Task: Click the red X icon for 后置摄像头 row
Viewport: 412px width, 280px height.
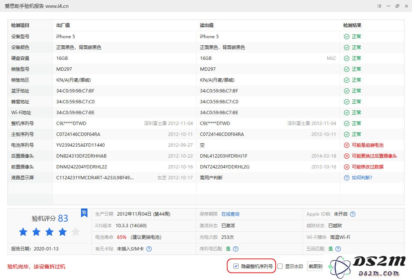Action: pyautogui.click(x=347, y=156)
